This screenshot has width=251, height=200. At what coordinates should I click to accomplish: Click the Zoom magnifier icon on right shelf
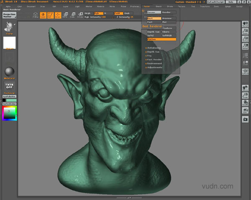tap(245, 31)
